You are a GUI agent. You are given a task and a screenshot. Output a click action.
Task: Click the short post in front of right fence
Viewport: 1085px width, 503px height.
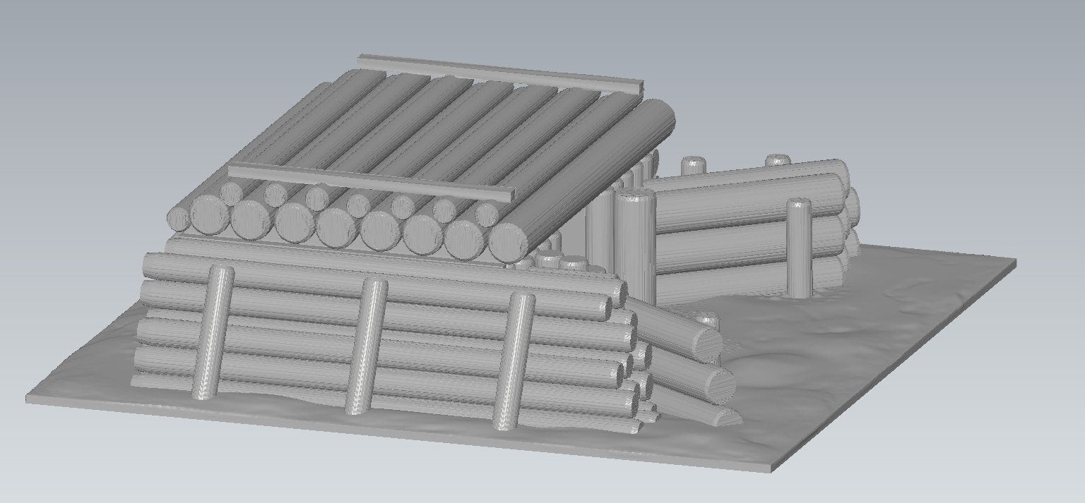(x=798, y=247)
